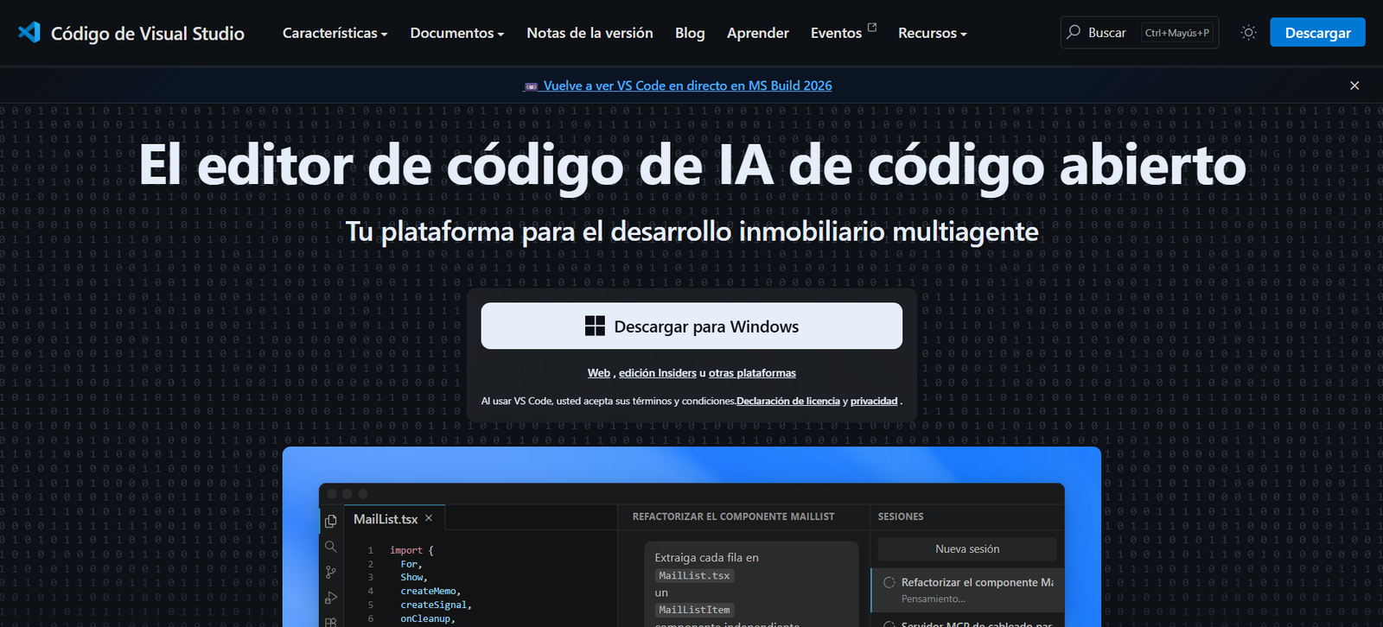The height and width of the screenshot is (627, 1383).
Task: Click the magnifier icon in the search box
Action: pos(1074,32)
